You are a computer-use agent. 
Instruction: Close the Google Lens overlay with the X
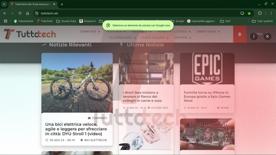pos(267,36)
